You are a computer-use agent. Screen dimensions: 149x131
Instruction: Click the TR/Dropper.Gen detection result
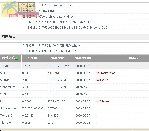[105, 73]
